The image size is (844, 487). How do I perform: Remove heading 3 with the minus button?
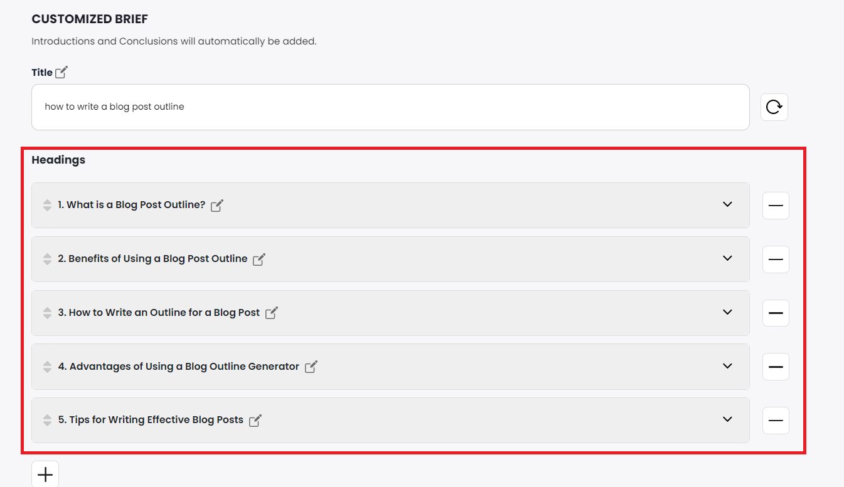click(x=776, y=313)
